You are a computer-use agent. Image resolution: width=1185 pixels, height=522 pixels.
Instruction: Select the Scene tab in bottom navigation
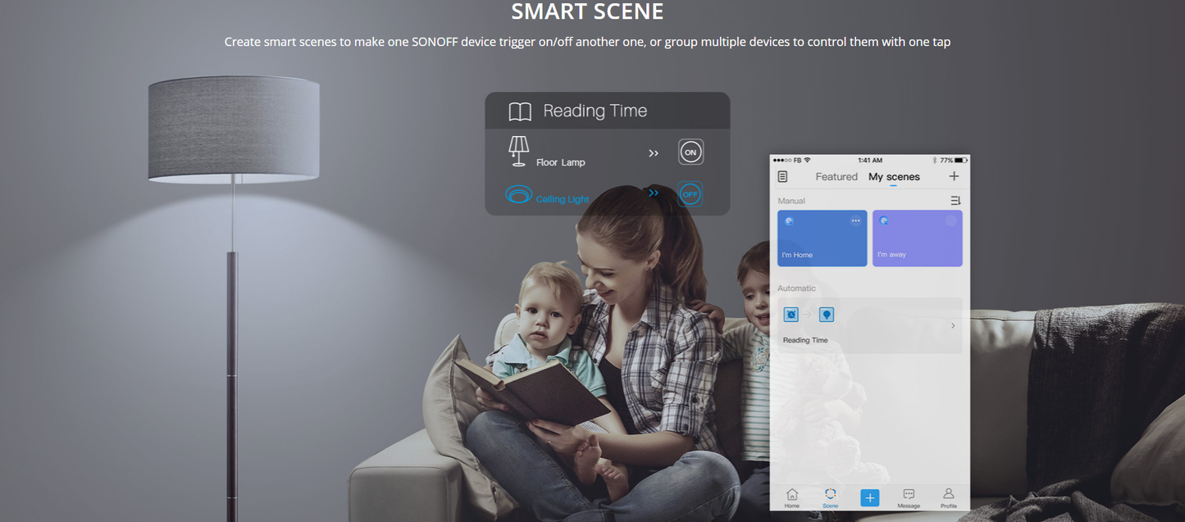pyautogui.click(x=831, y=497)
